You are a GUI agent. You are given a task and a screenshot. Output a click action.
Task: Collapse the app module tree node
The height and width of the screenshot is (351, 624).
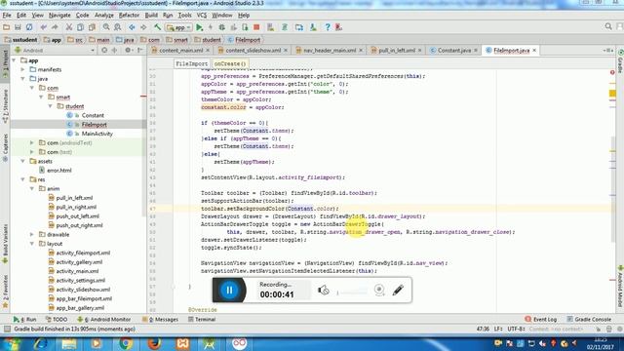click(14, 60)
